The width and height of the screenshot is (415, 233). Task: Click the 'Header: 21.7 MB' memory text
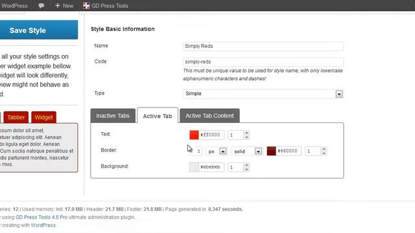click(x=105, y=209)
